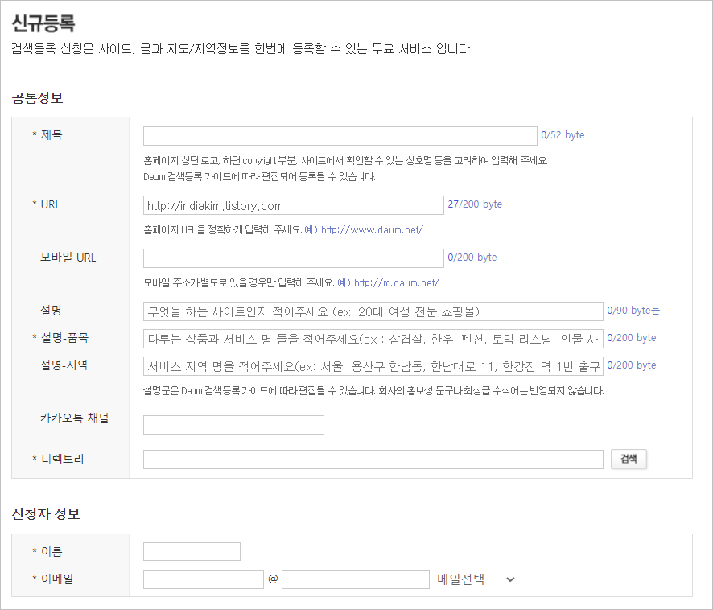Click the 27/200 byte counter text
The image size is (713, 610).
(x=475, y=204)
